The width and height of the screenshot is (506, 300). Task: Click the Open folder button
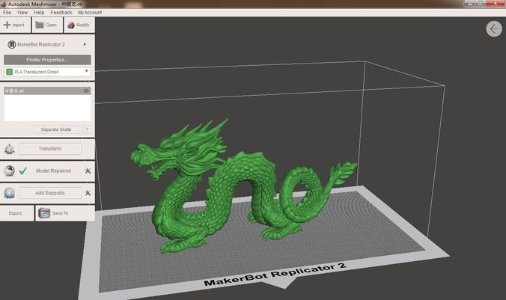(x=47, y=25)
